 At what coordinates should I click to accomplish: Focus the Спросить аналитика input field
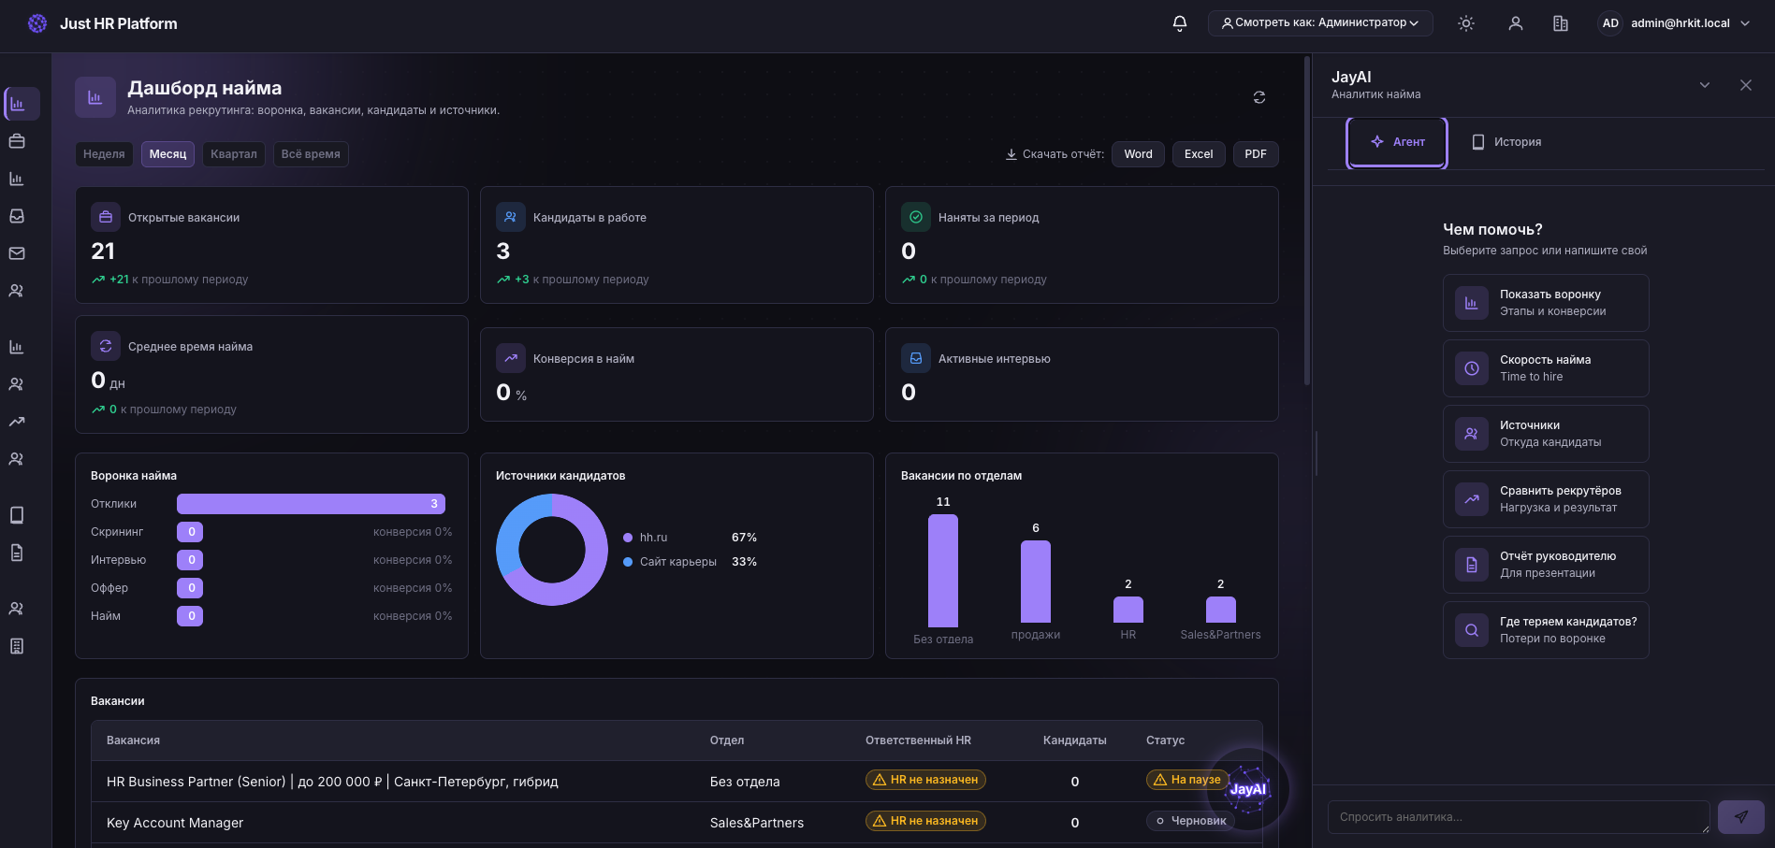point(1518,817)
